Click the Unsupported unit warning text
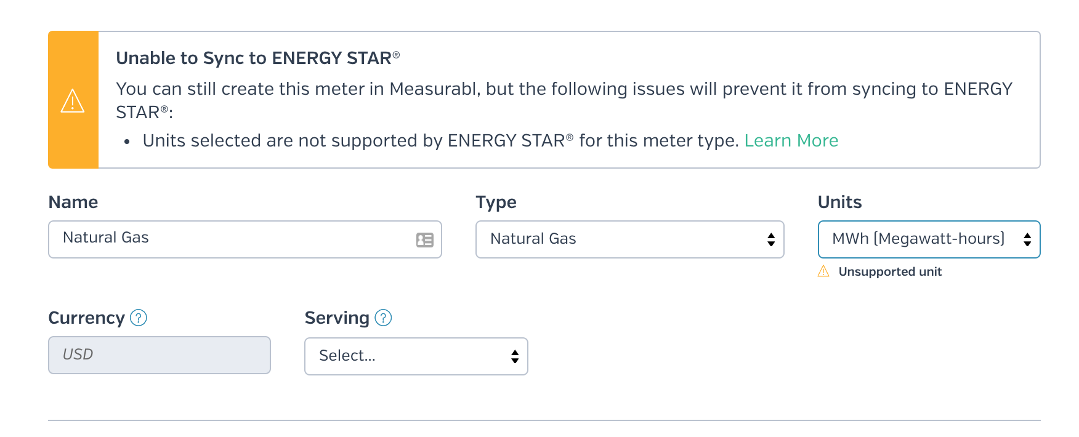The image size is (1079, 437). (890, 271)
